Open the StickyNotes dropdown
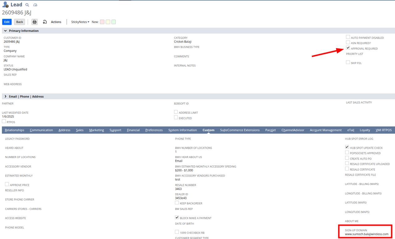The height and width of the screenshot is (239, 395). pos(80,22)
